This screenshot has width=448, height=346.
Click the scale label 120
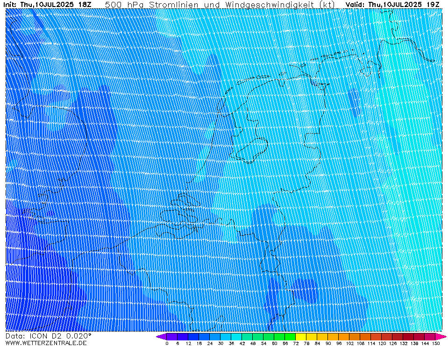tap(382, 343)
